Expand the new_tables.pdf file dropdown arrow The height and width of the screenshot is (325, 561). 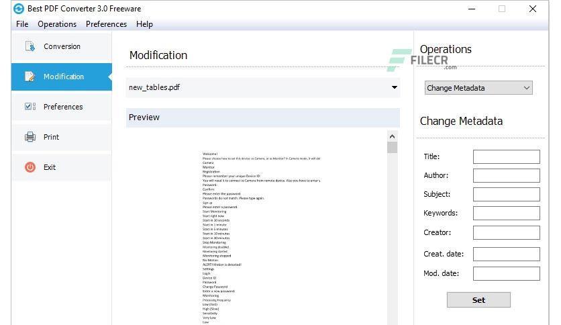pyautogui.click(x=395, y=87)
